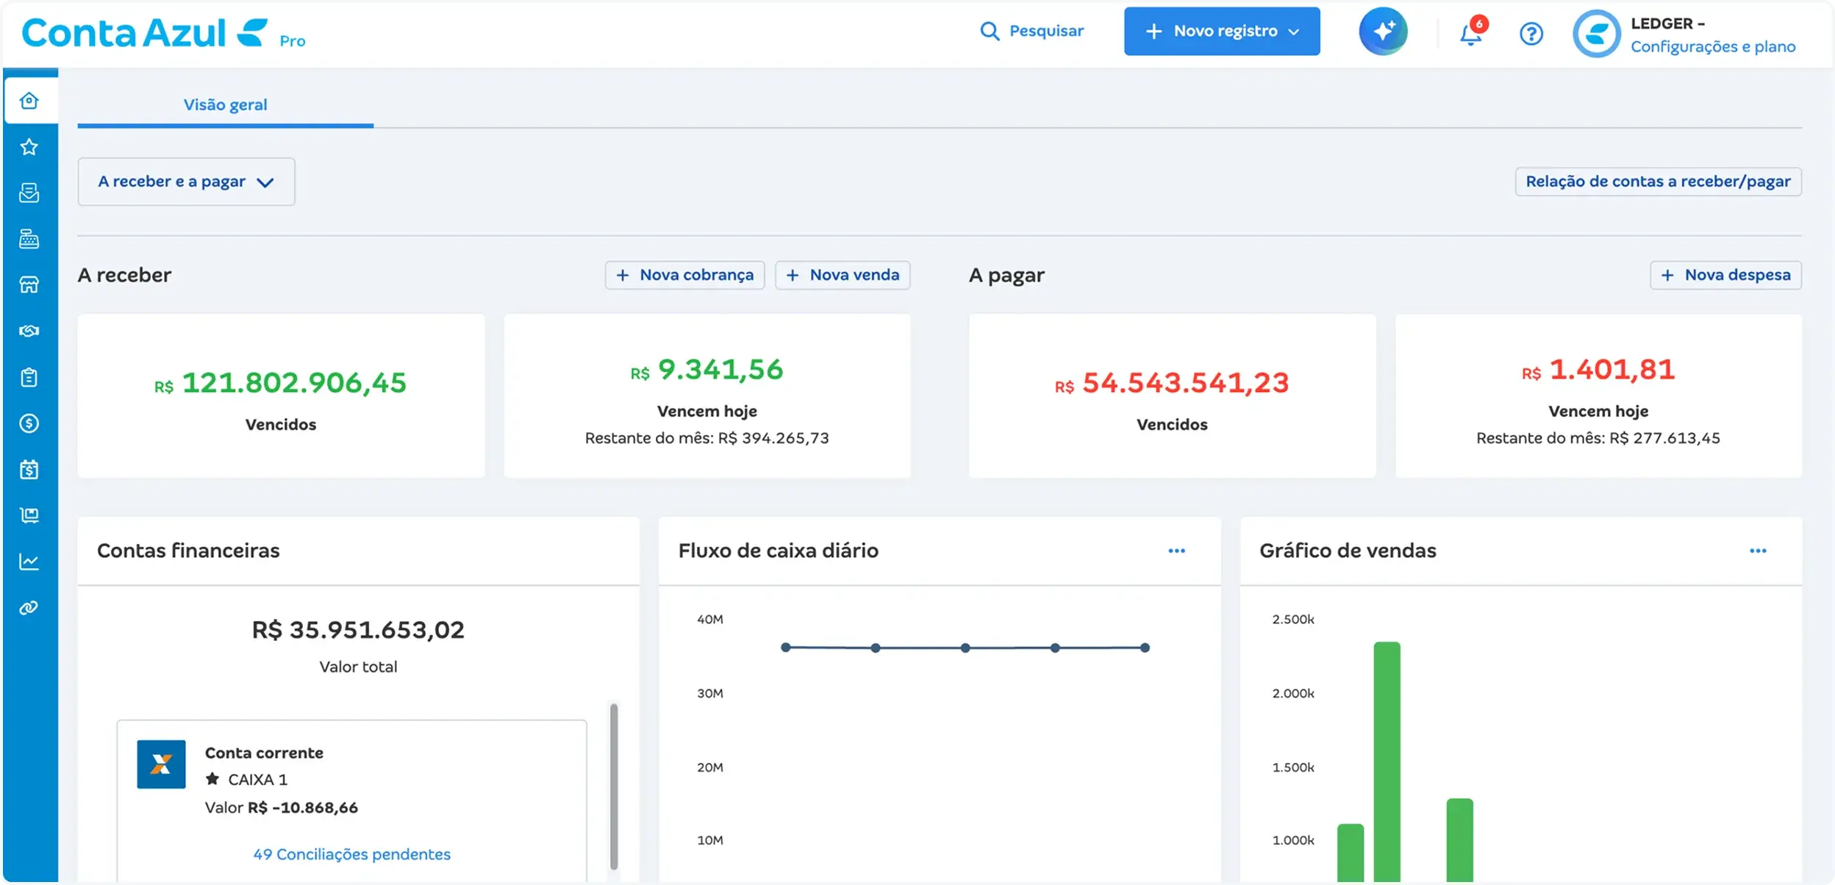Click the Gráfico de vendas heading
Viewport: 1835px width, 885px height.
[1348, 551]
